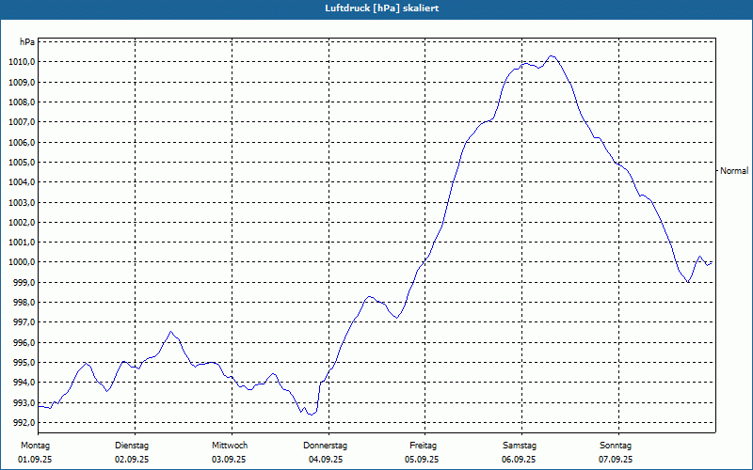Image resolution: width=753 pixels, height=470 pixels.
Task: Click the 1006,0 axis value
Action: [x=22, y=143]
